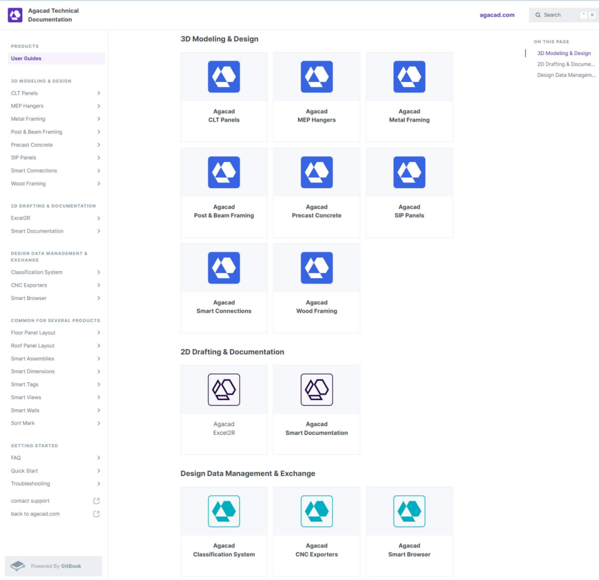
Task: Open the Agacad Metal Framing card icon
Action: (409, 77)
